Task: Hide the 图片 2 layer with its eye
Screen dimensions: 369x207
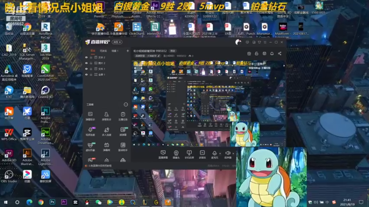Action: pos(86,63)
